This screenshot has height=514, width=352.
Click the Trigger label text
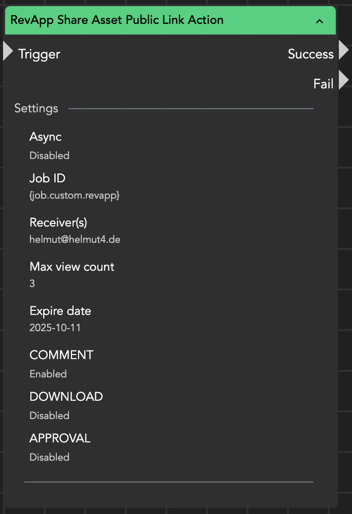tap(39, 54)
